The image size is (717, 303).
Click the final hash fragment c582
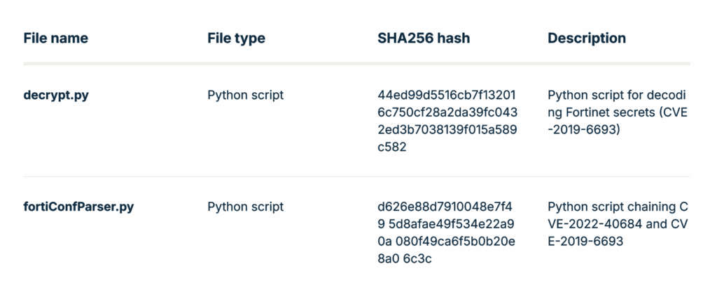[392, 147]
